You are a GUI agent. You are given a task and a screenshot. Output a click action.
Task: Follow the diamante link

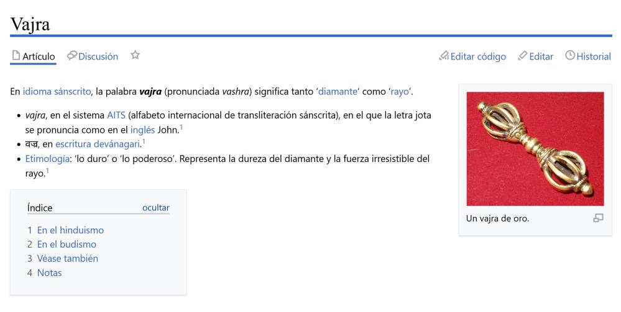click(338, 92)
